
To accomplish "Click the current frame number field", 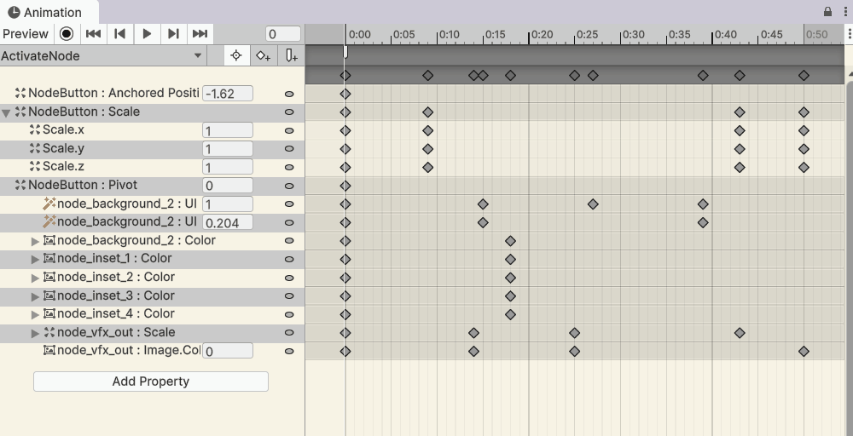I will pos(283,34).
